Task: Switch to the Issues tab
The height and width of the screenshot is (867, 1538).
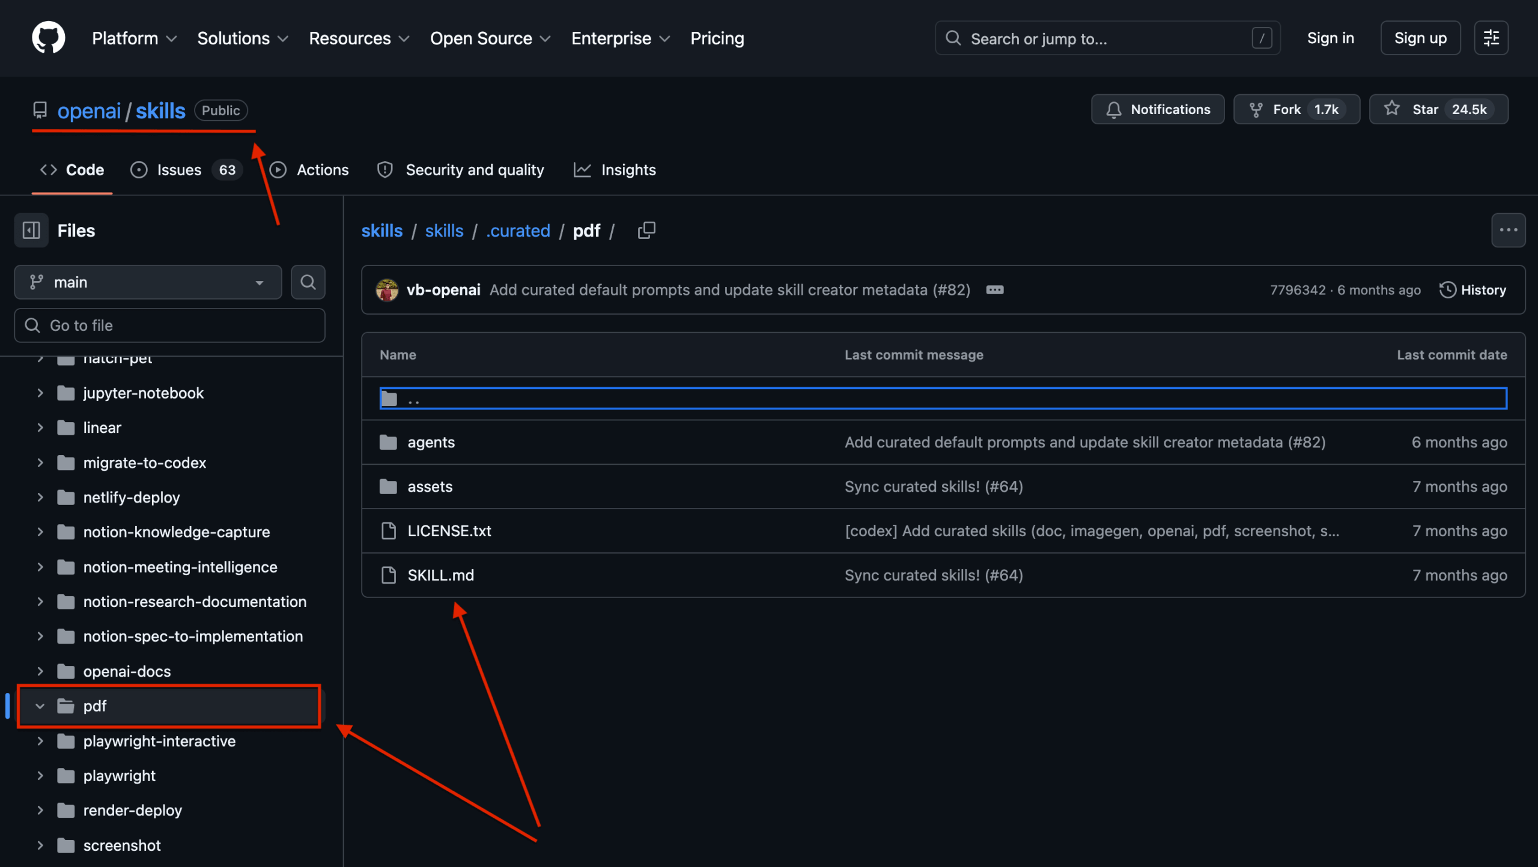Action: [x=186, y=170]
